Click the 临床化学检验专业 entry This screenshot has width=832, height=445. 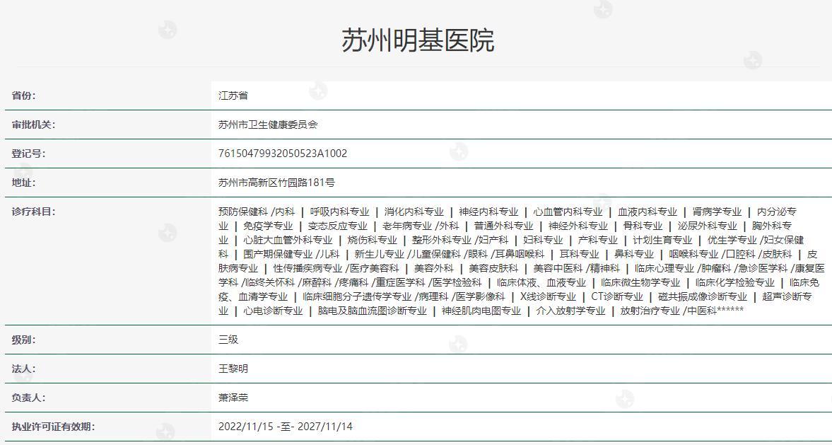tap(735, 282)
